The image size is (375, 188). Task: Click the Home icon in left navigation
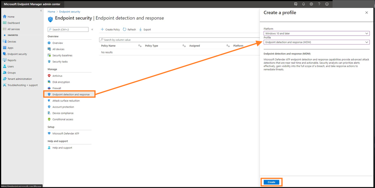(x=4, y=17)
